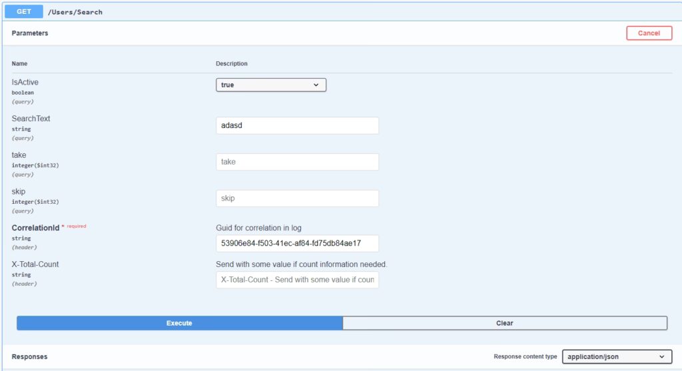Click the GET method badge
Screen dimensions: 682x371
click(24, 11)
